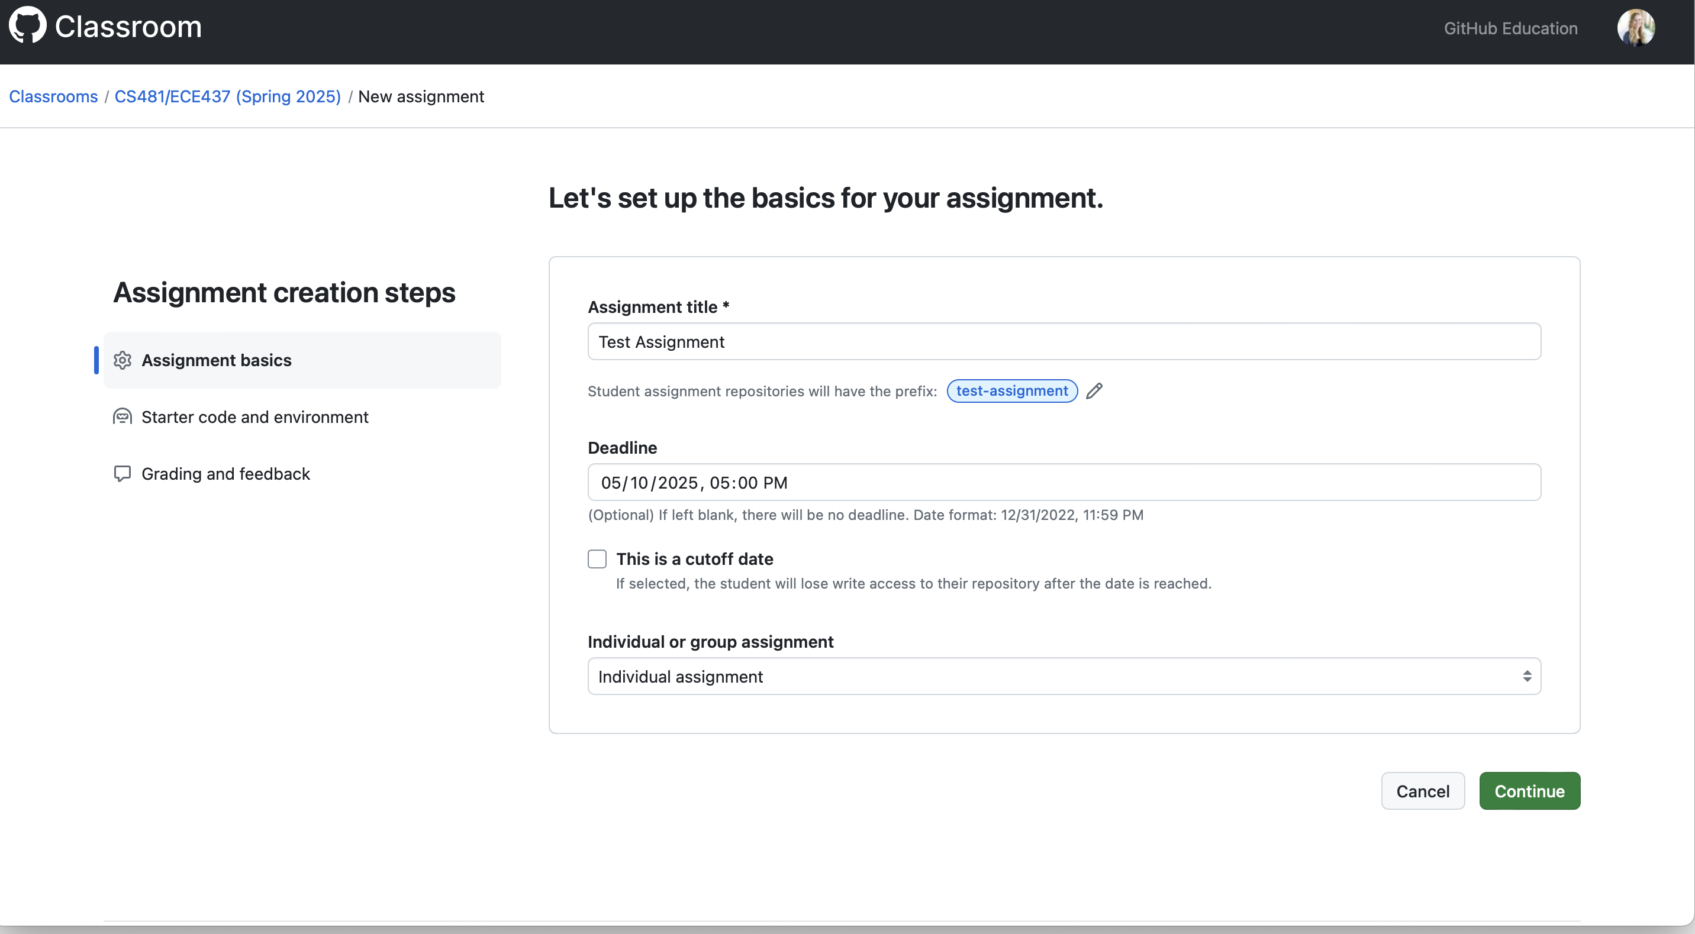The image size is (1695, 934).
Task: Select the Assignment basics step
Action: [x=217, y=360]
